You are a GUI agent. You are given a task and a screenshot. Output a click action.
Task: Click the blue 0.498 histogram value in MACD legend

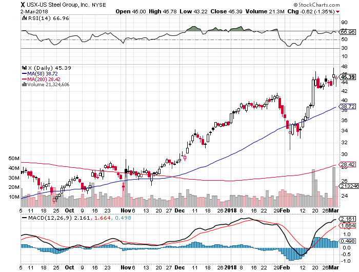pyautogui.click(x=123, y=218)
